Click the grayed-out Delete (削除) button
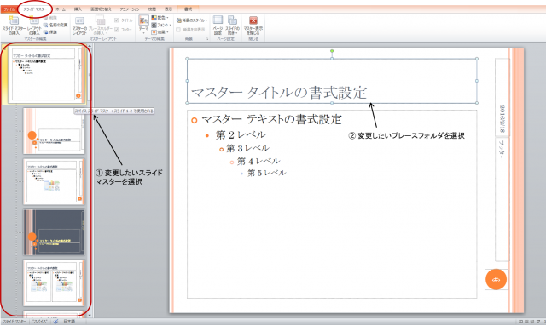Screen dimensions: 546x325 pos(50,18)
